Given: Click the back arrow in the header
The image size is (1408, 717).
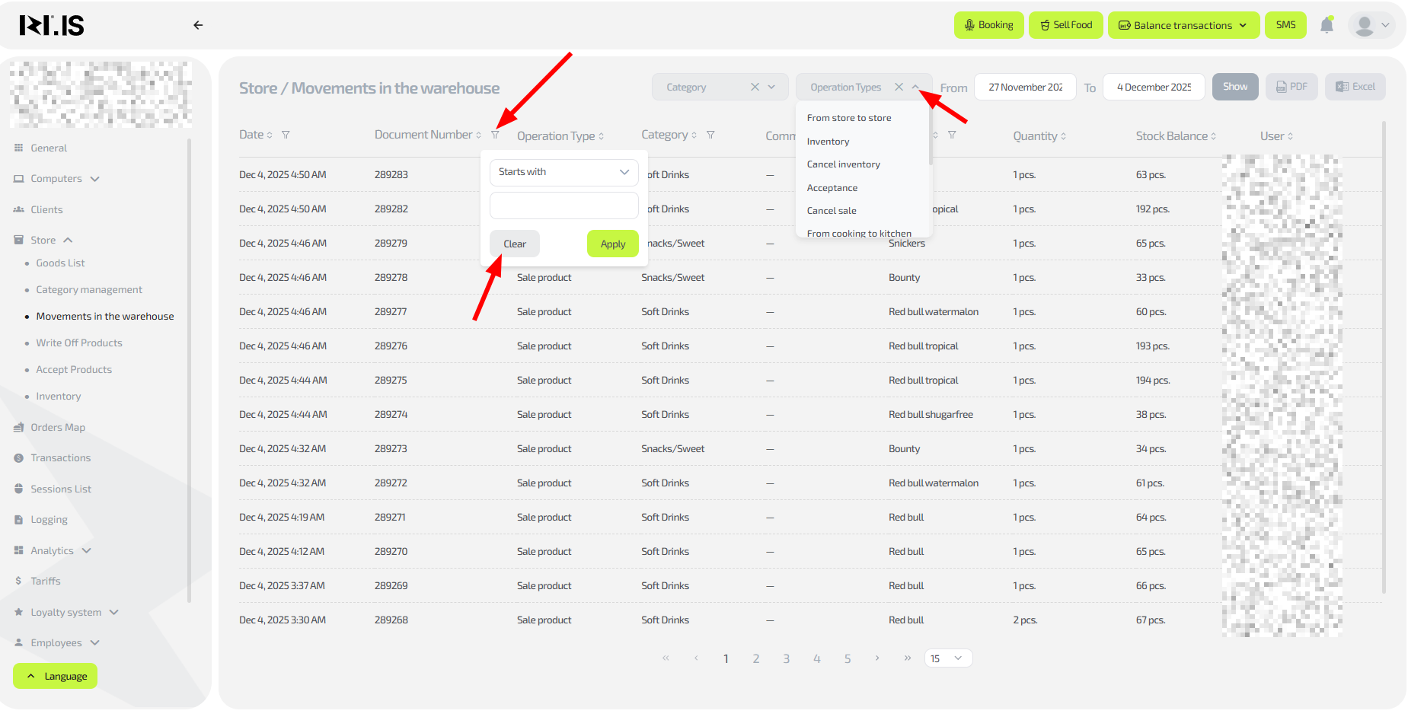Looking at the screenshot, I should (x=198, y=25).
